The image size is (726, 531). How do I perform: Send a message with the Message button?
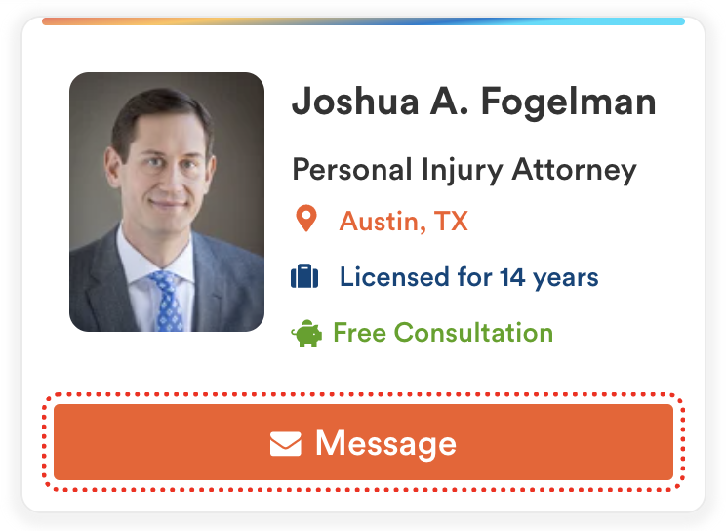tap(363, 442)
